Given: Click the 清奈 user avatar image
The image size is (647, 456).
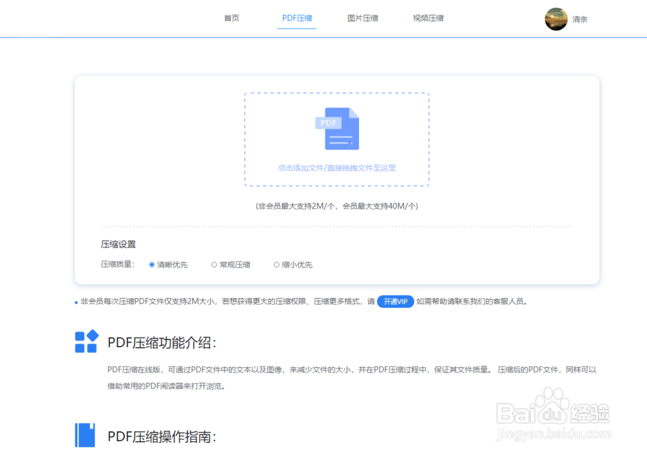Looking at the screenshot, I should 555,19.
